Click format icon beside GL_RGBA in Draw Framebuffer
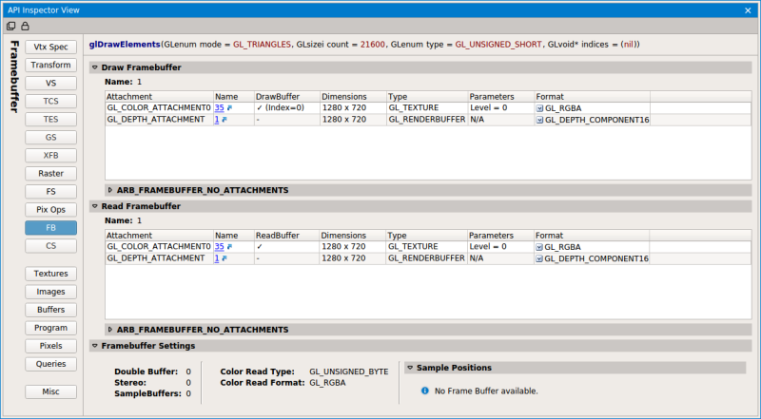Screen dimensions: 761x419 (539, 108)
